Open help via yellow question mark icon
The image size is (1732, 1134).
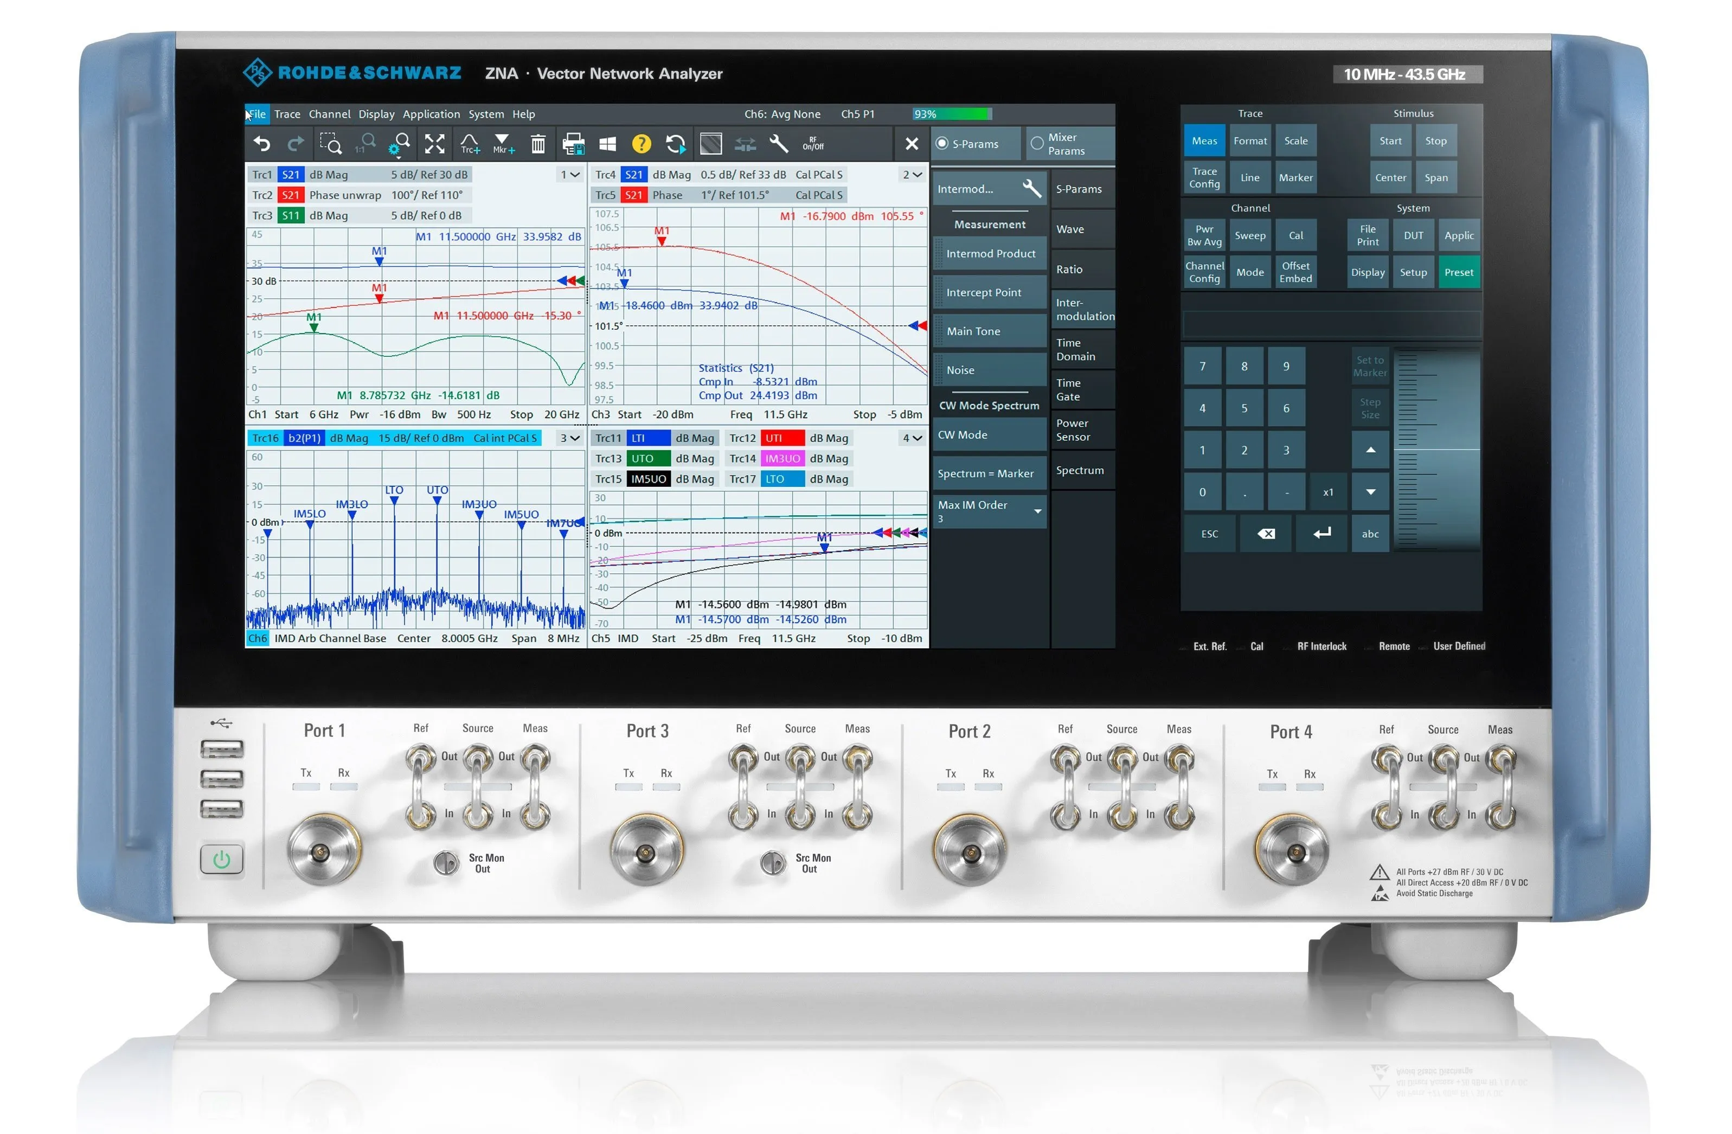[641, 144]
